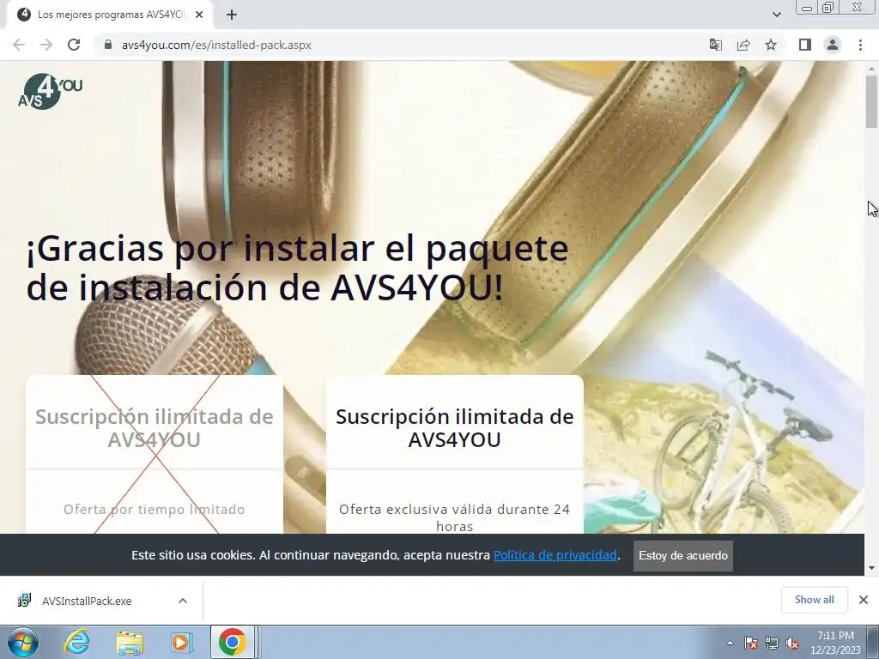879x659 pixels.
Task: Bookmark this page with star
Action: (771, 45)
